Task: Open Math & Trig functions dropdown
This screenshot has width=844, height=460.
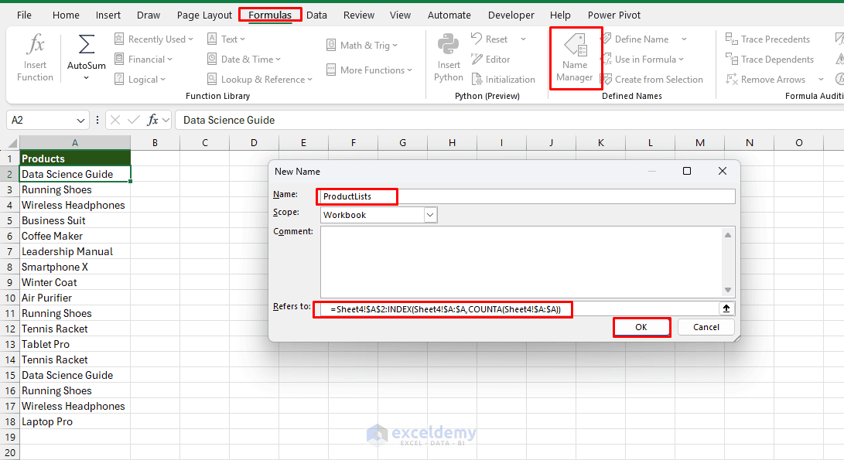Action: point(362,45)
